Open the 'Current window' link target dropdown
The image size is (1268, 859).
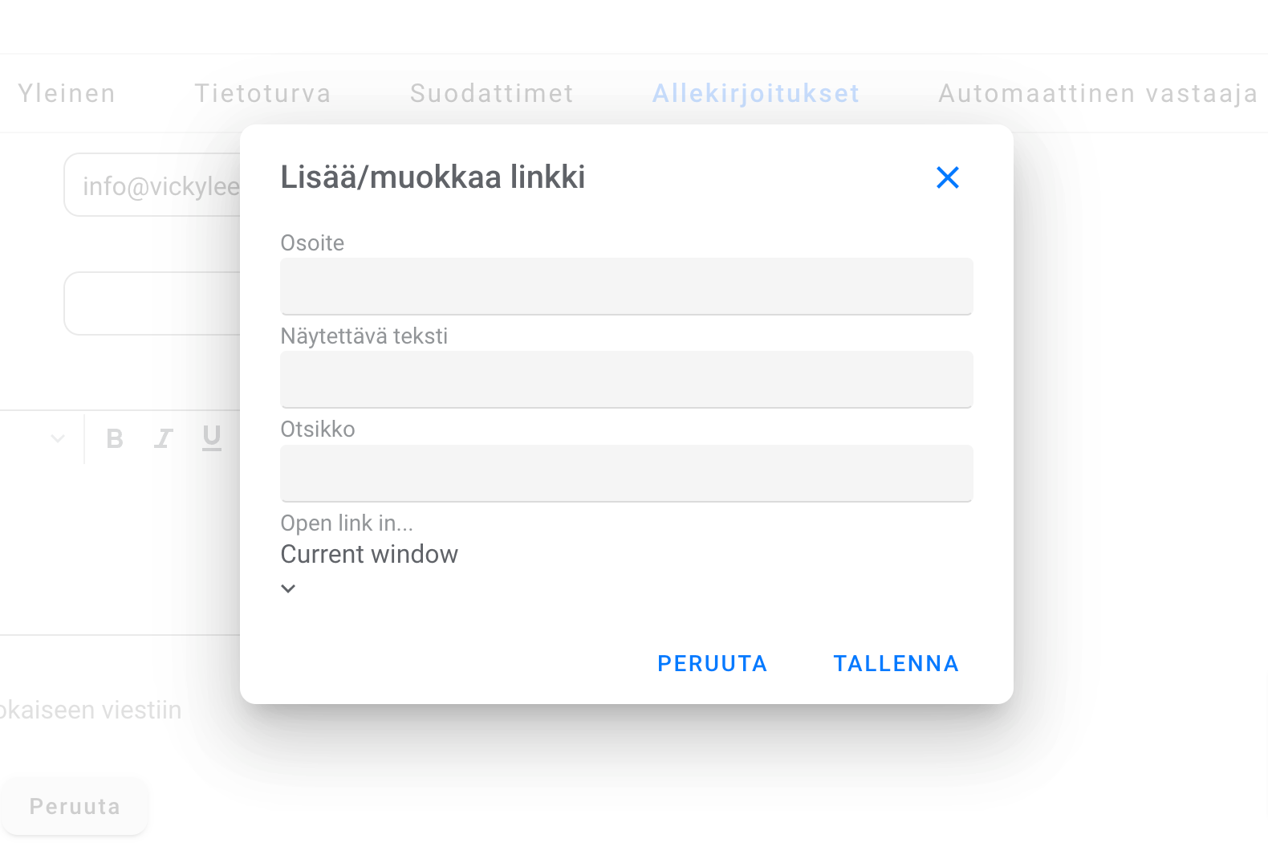click(x=369, y=554)
